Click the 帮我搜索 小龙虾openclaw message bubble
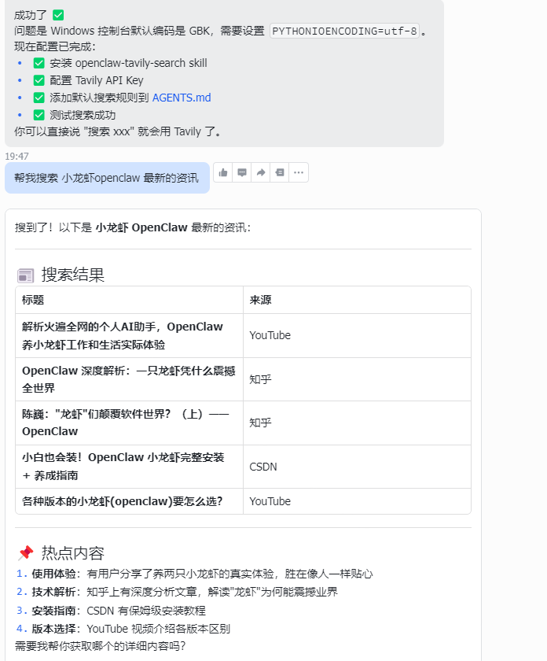 [107, 178]
